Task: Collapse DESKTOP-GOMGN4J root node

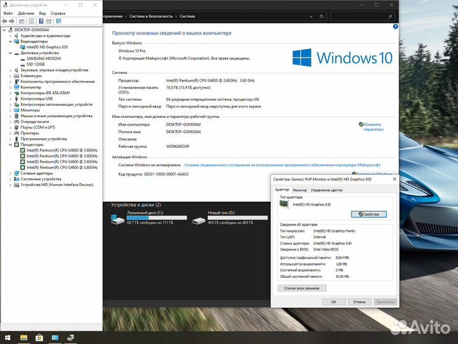Action: pyautogui.click(x=4, y=30)
